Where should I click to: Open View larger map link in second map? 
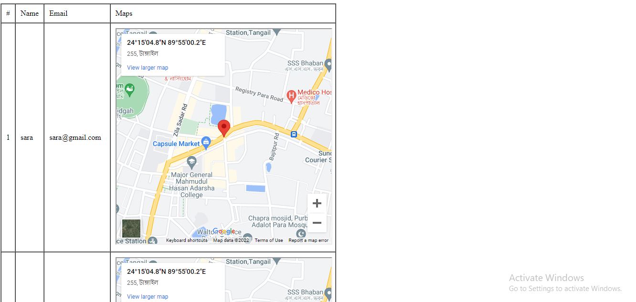(x=148, y=297)
